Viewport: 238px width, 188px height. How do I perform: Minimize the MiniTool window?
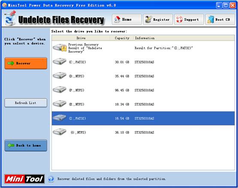[219, 6]
